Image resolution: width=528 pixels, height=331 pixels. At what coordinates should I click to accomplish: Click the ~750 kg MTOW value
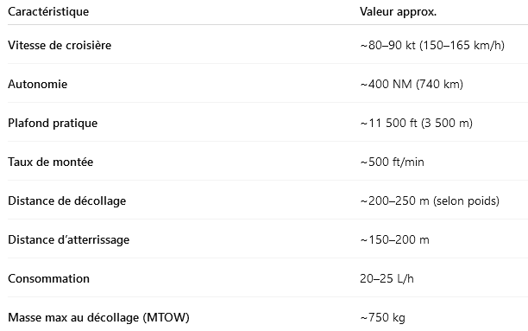pos(382,317)
